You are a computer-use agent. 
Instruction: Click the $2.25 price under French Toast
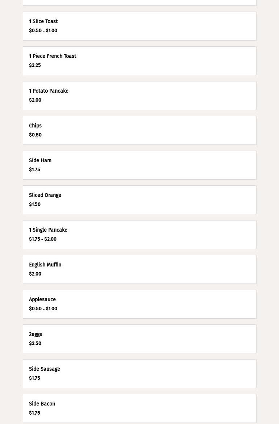(x=35, y=66)
